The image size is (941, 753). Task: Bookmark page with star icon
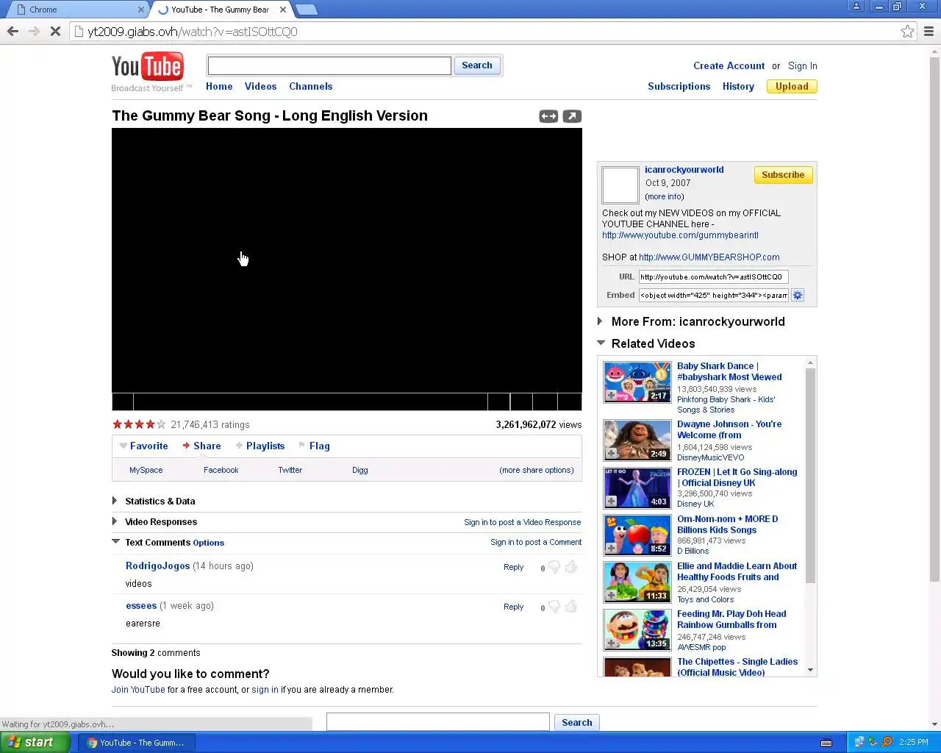(x=908, y=32)
